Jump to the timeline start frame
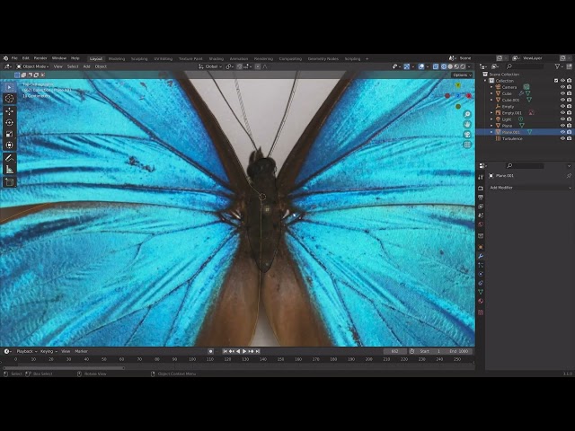The image size is (575, 431). click(x=225, y=351)
